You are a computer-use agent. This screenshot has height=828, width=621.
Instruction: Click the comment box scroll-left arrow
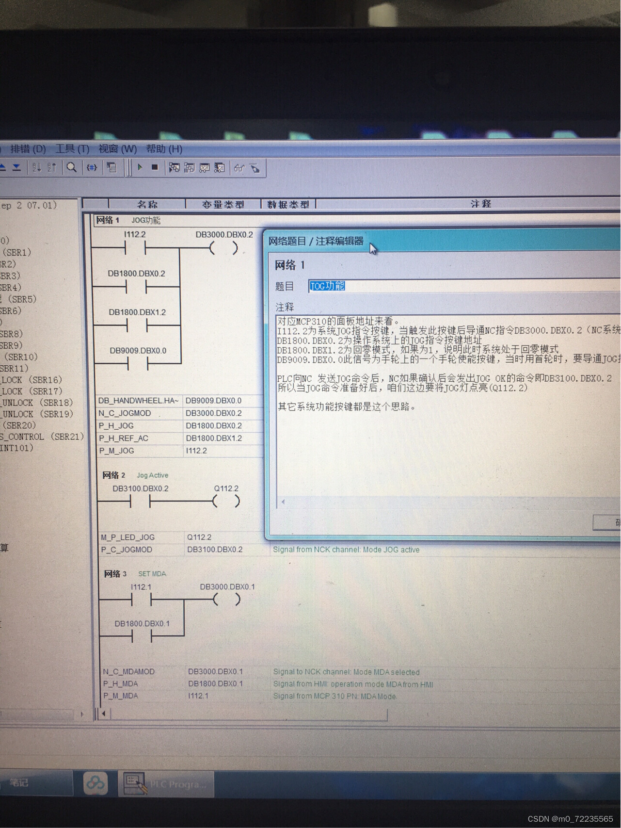(x=283, y=502)
